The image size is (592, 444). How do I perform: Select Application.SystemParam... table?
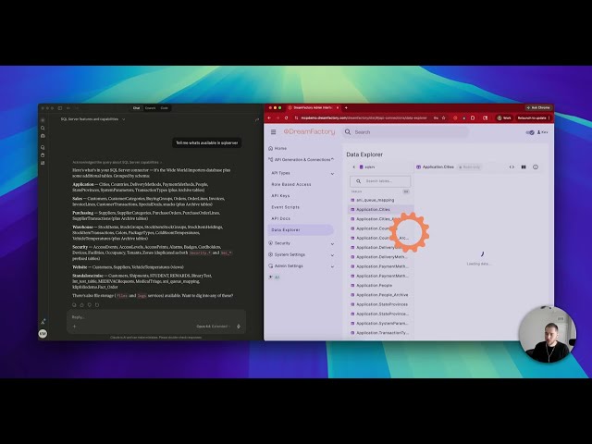pyautogui.click(x=380, y=324)
